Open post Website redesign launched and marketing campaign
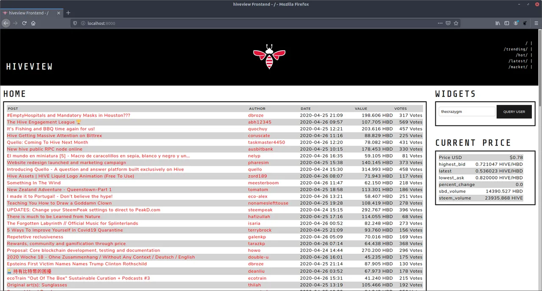The height and width of the screenshot is (291, 542). (66, 163)
